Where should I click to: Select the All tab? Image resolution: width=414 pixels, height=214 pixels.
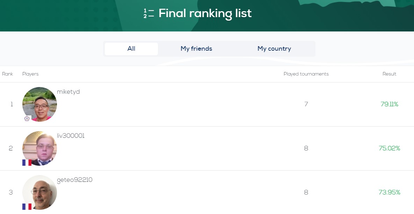(x=131, y=49)
